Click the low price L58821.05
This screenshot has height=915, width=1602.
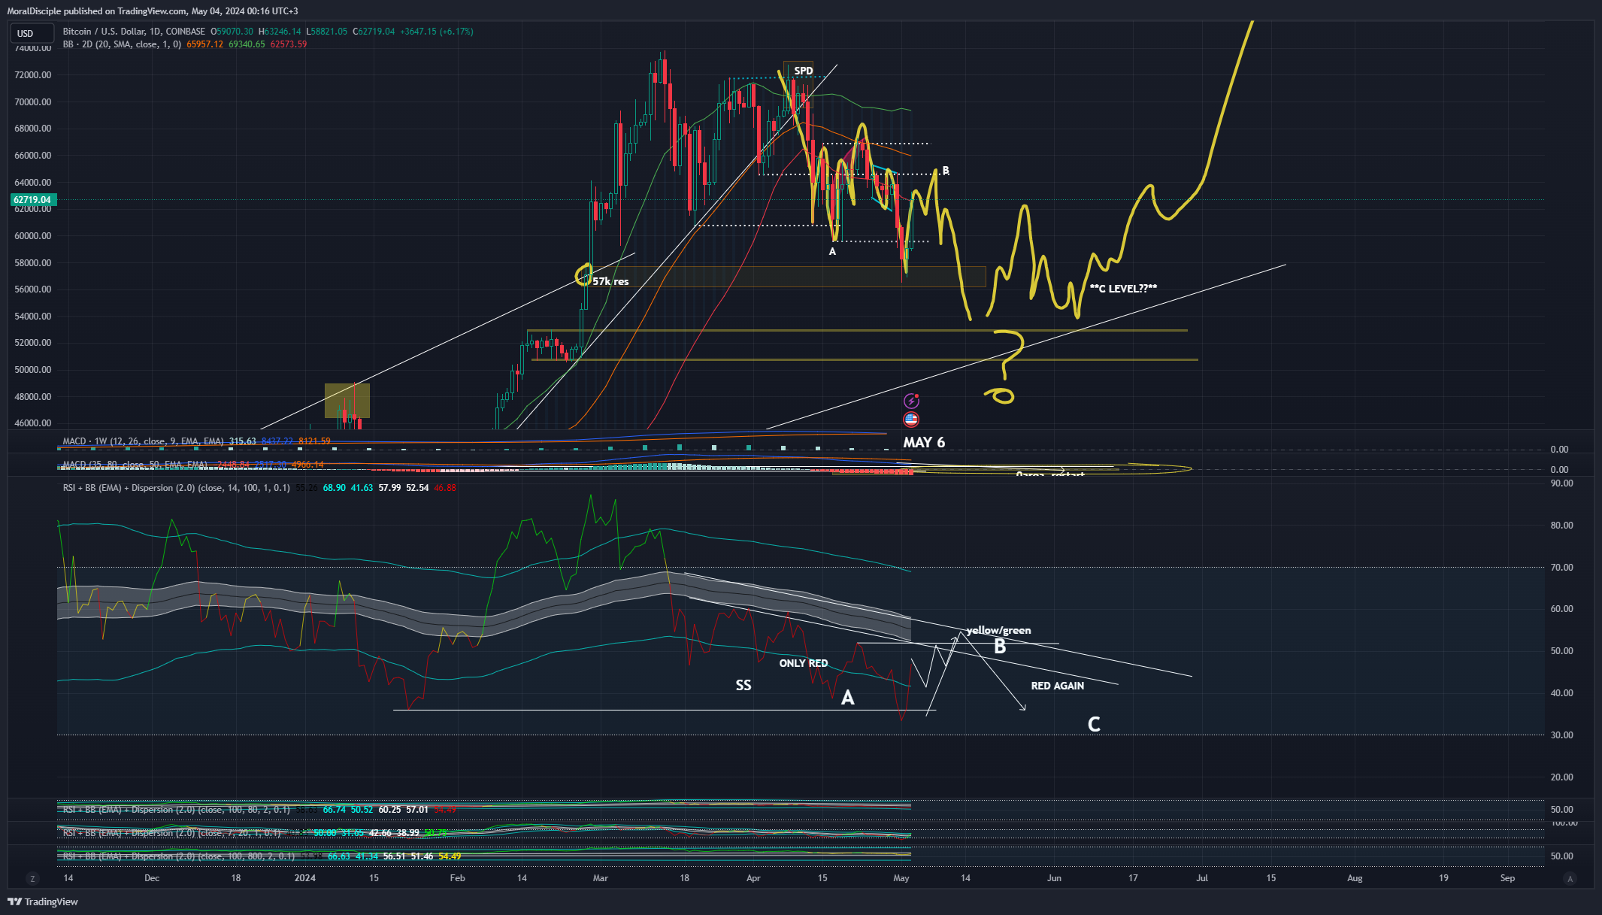(x=326, y=32)
